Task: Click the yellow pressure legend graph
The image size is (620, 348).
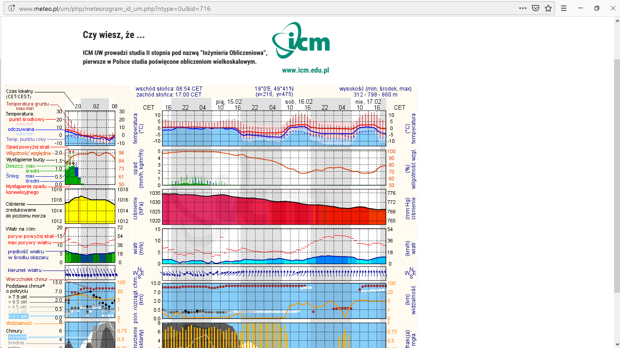Action: [x=90, y=206]
